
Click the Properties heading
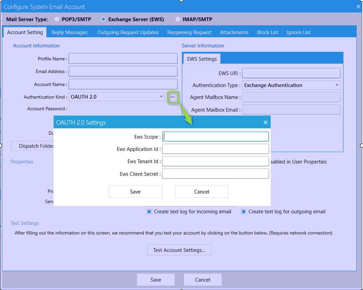coord(22,162)
